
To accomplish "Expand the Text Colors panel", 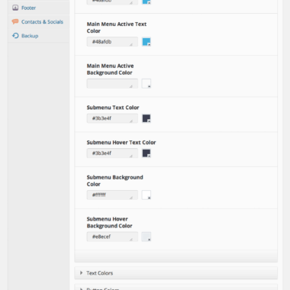I will coord(176,273).
